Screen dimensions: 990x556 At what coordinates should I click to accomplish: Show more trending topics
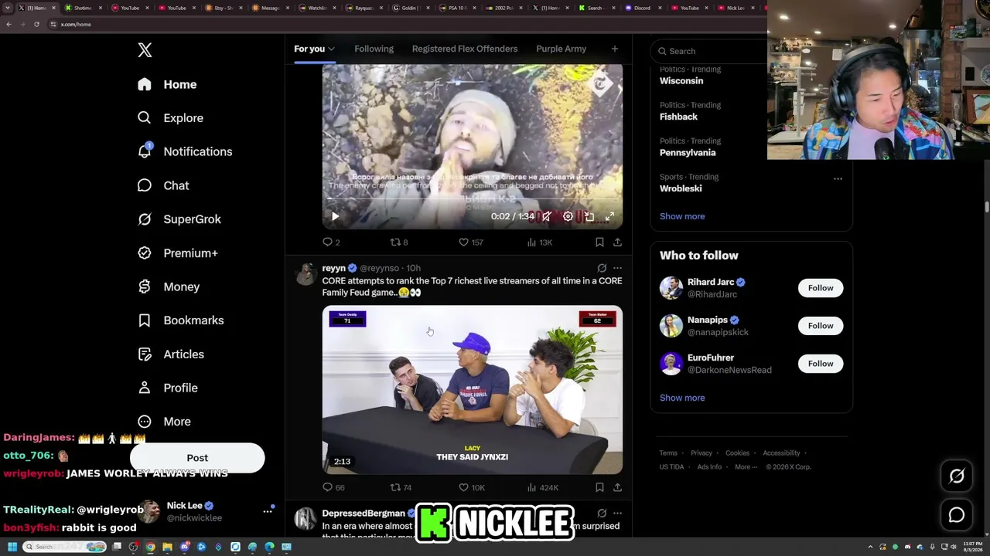682,216
